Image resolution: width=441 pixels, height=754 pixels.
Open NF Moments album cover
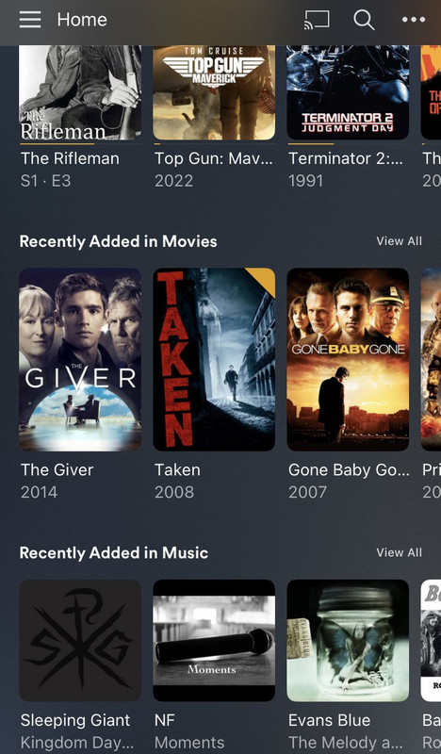pos(214,640)
